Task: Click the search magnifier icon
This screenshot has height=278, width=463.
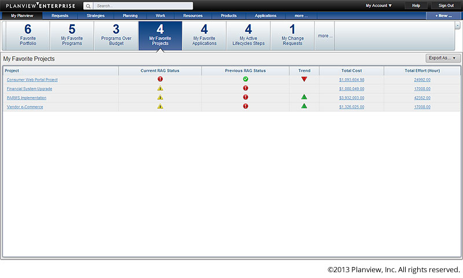Action: click(88, 6)
